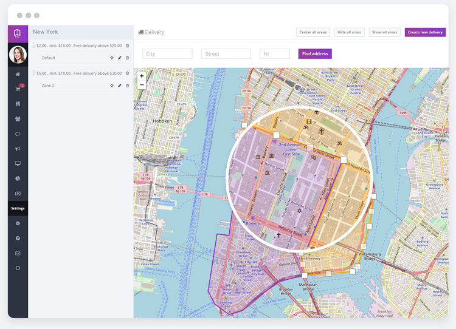Center map on Zone 2 target icon
Screen dimensions: 456x329
pos(112,86)
